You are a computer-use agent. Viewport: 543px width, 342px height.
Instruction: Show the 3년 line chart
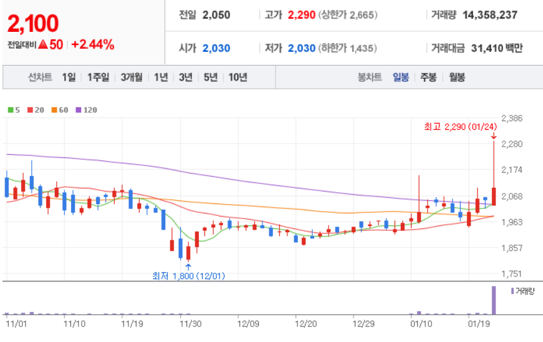[186, 77]
